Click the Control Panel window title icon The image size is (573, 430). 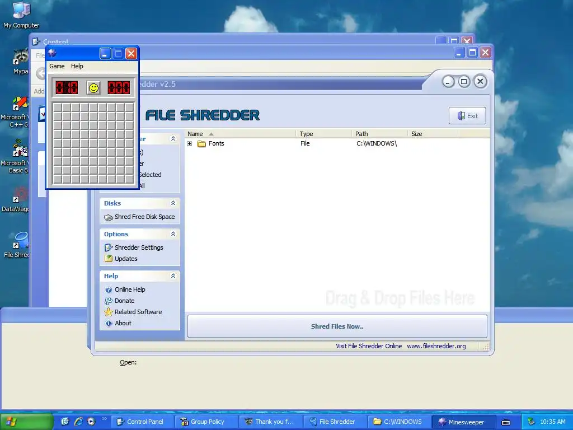(x=35, y=41)
